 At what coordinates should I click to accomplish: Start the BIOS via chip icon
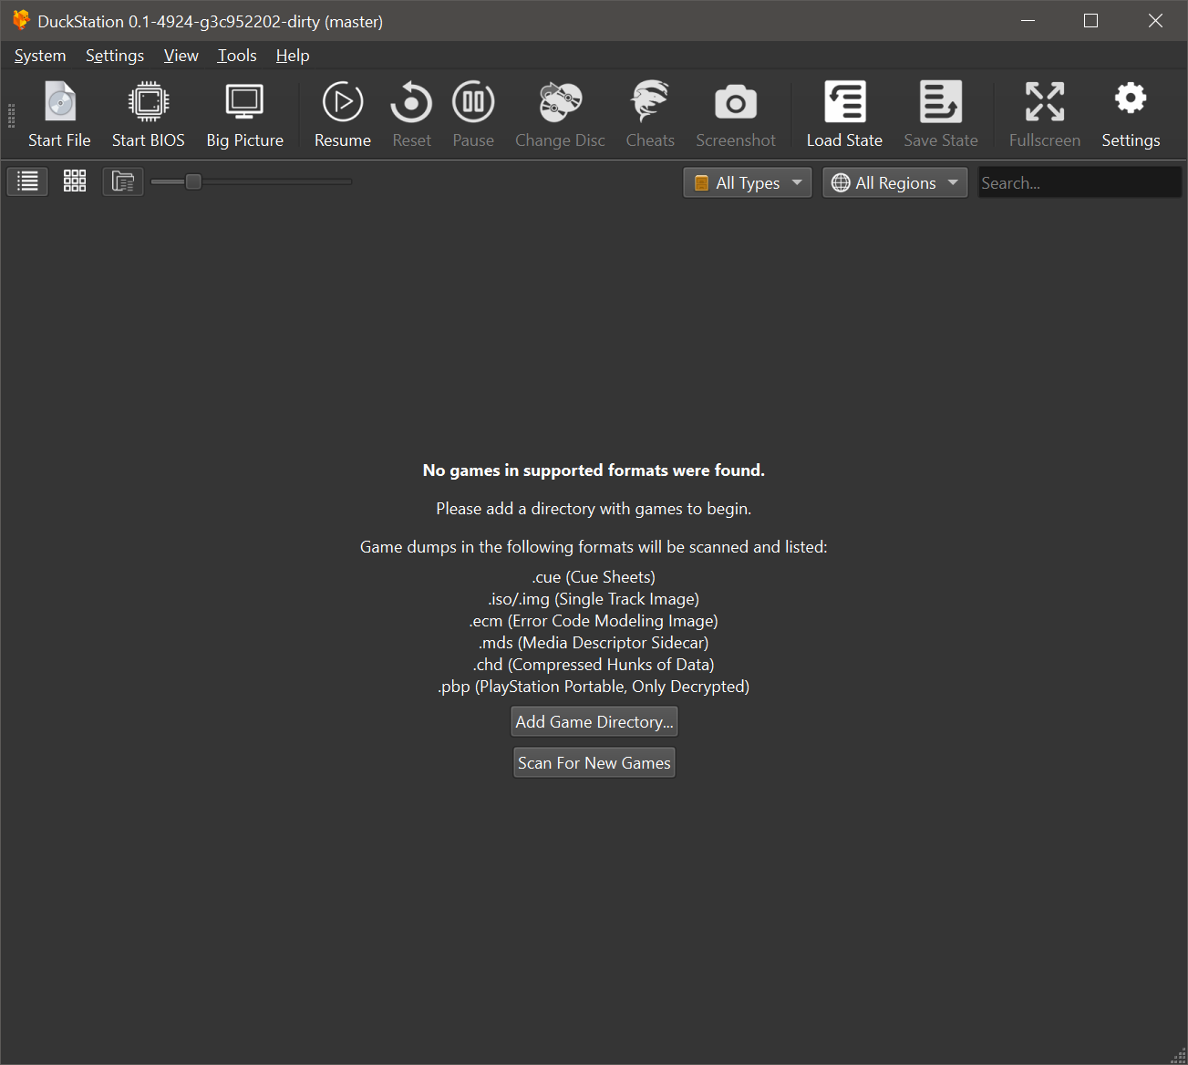coord(149,101)
